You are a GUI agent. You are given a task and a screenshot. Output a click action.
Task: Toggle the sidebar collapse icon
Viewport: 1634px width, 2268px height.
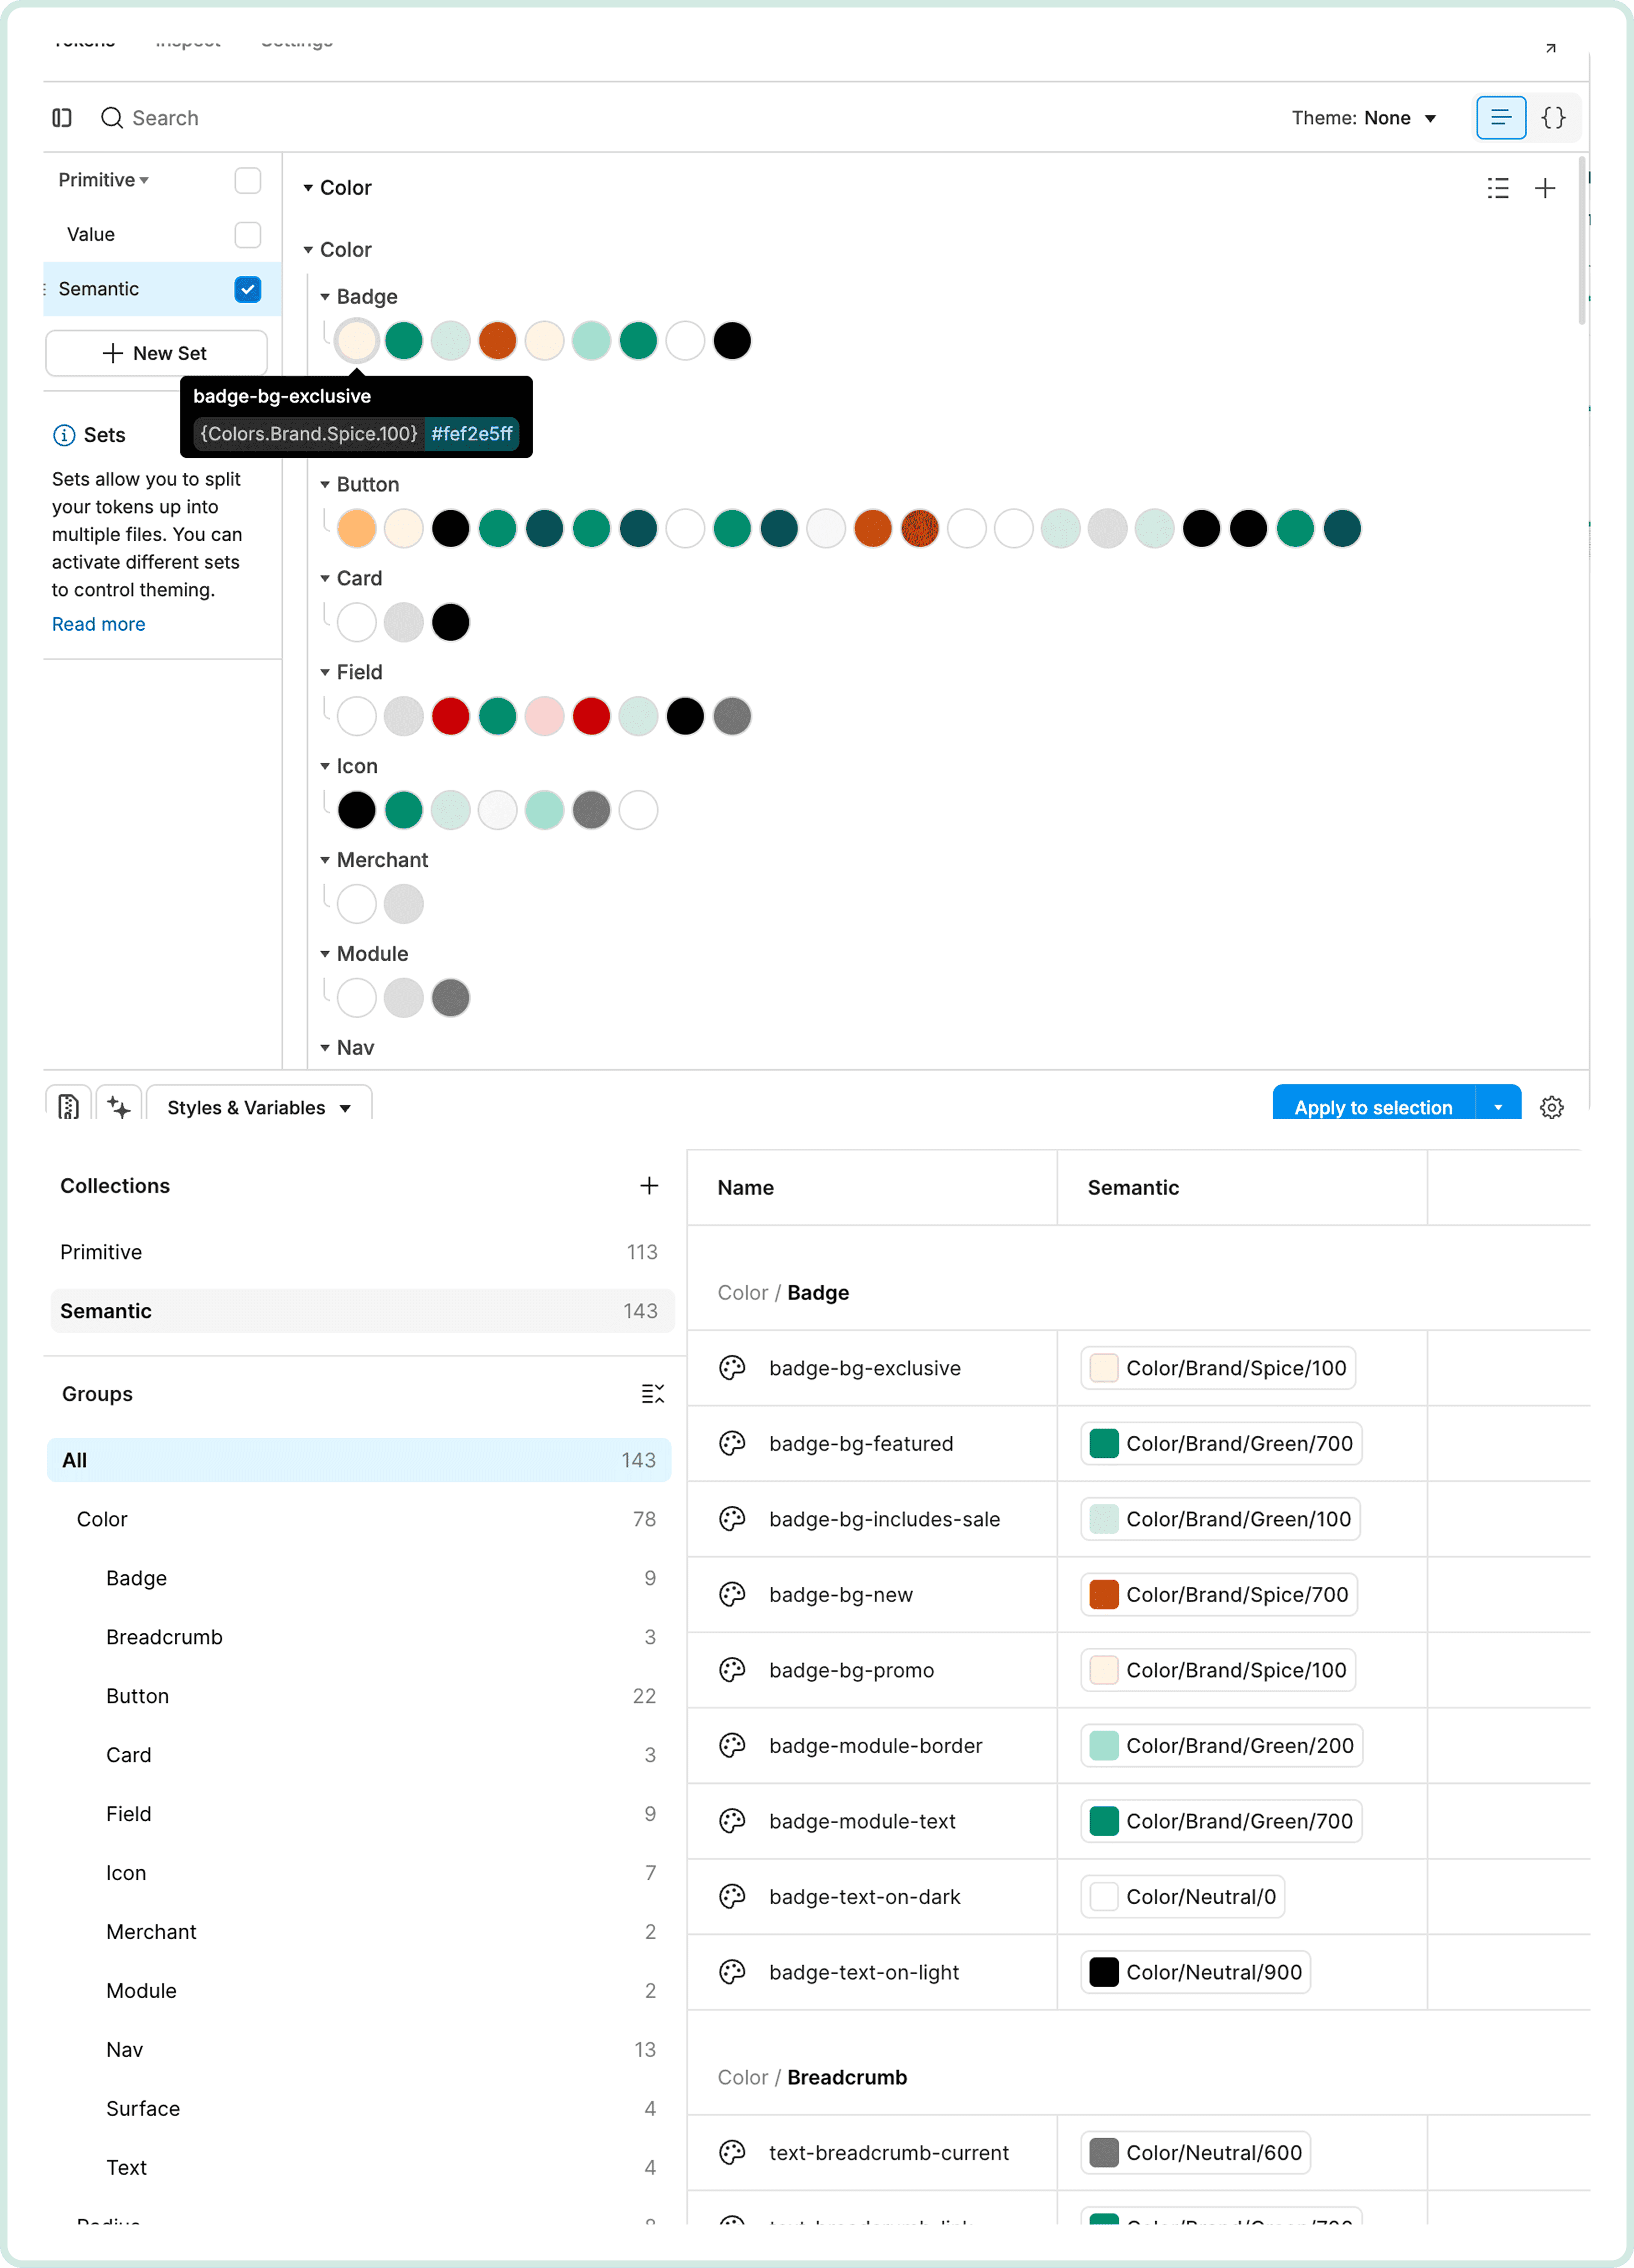[62, 118]
